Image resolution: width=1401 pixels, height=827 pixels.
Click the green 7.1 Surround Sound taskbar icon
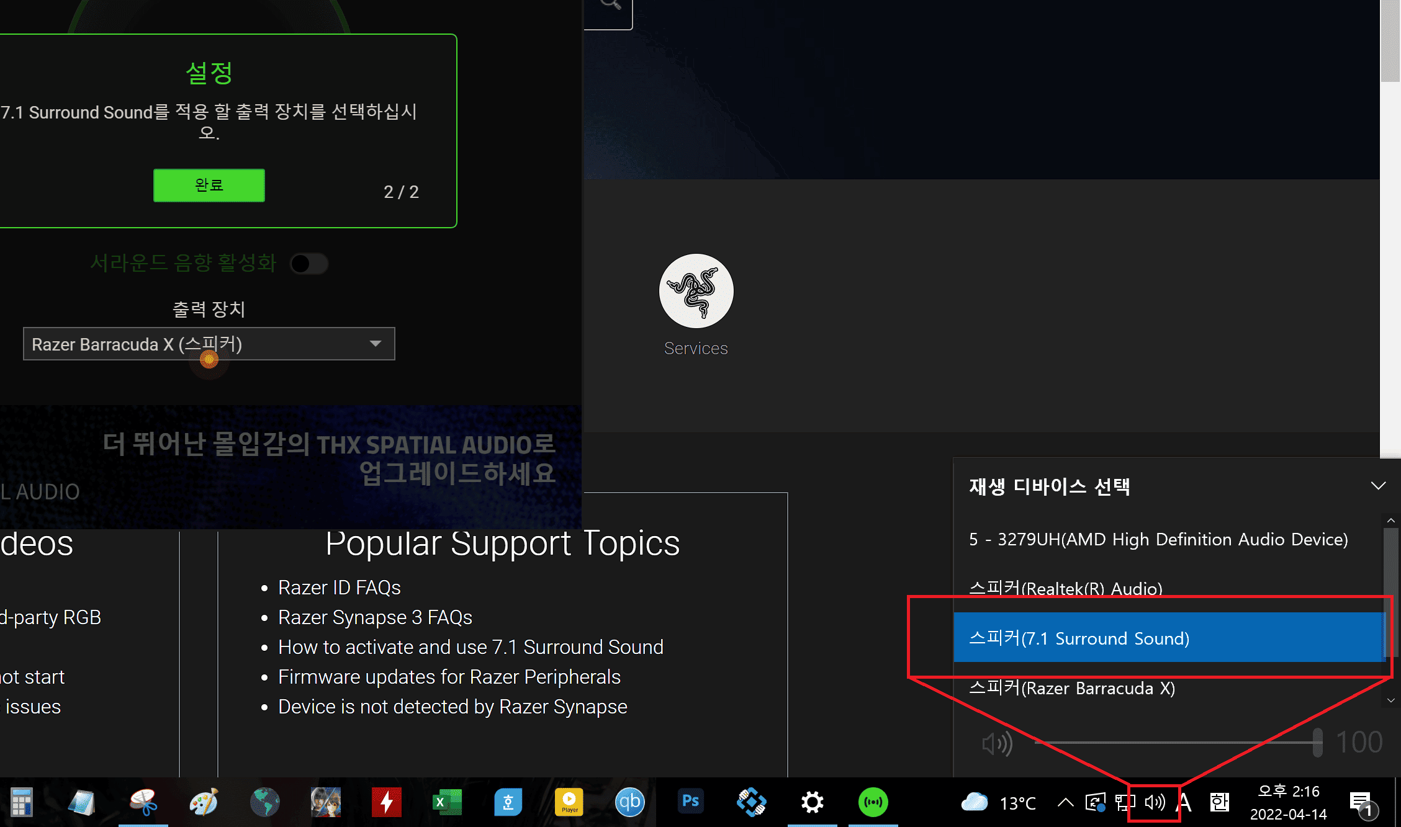pos(873,802)
